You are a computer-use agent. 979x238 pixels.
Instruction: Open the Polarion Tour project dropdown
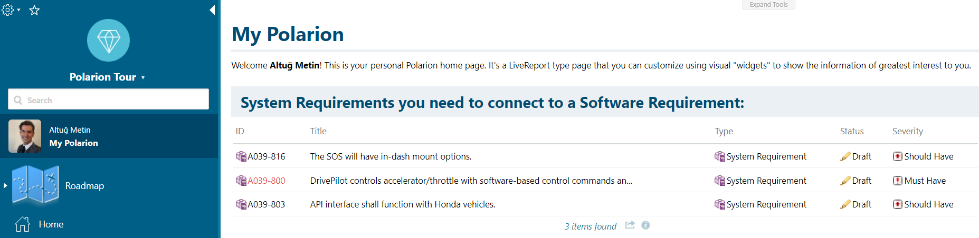[x=107, y=77]
